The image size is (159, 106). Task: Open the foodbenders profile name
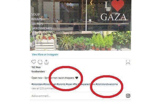[38, 71]
